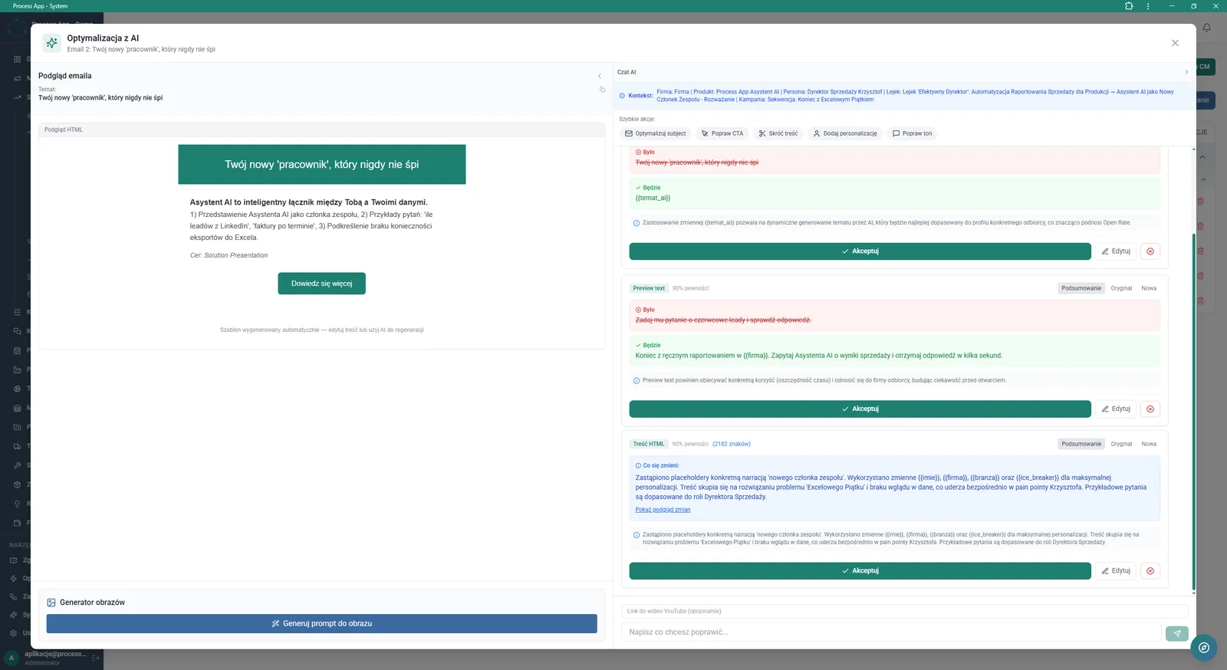Screen dimensions: 1227x670
Task: Reject the subject suggestion with red X icon
Action: click(x=1150, y=251)
